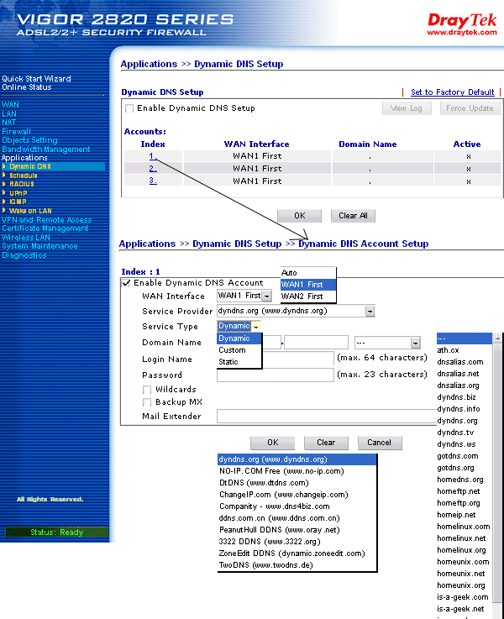The width and height of the screenshot is (504, 619).
Task: Select WAN2 First option
Action: click(307, 296)
